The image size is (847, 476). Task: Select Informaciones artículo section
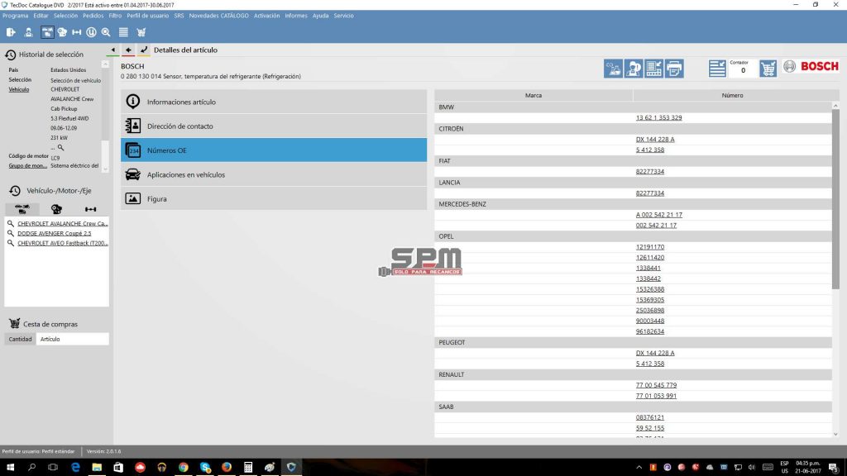(274, 102)
